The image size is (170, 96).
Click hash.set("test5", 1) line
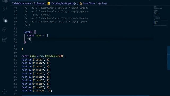tap(36, 74)
